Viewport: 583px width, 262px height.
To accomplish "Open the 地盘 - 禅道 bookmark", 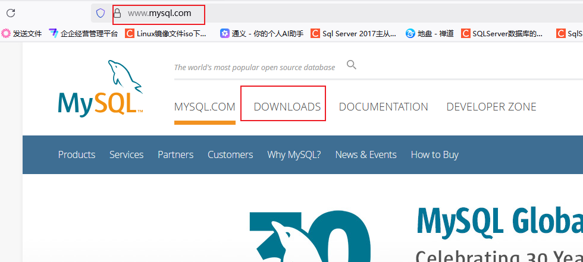I will [430, 34].
